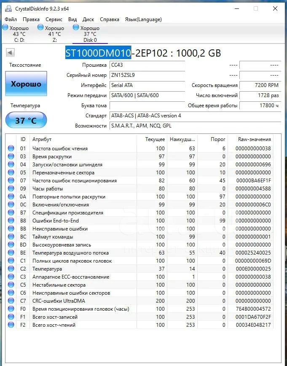Click the ID column header

(x=23, y=139)
